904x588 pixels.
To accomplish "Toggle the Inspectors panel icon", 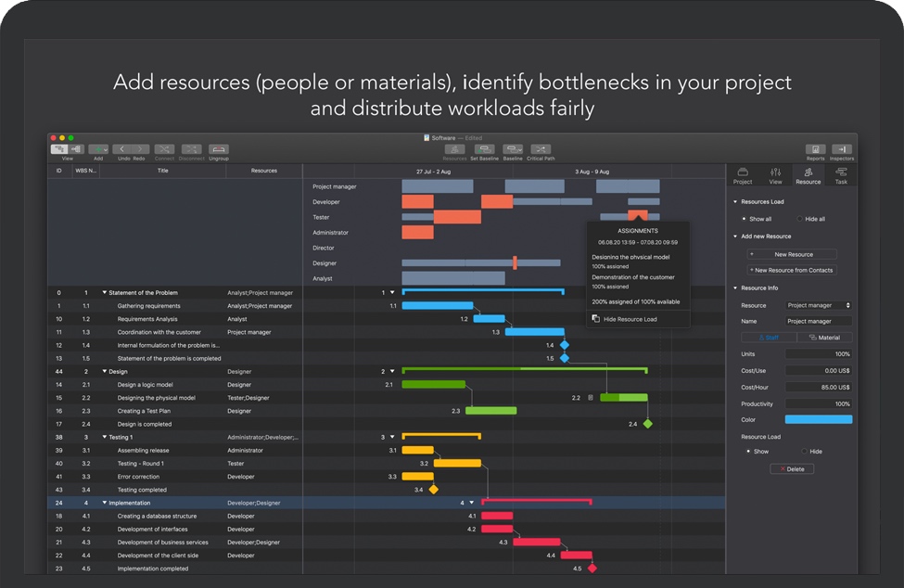I will pos(842,149).
